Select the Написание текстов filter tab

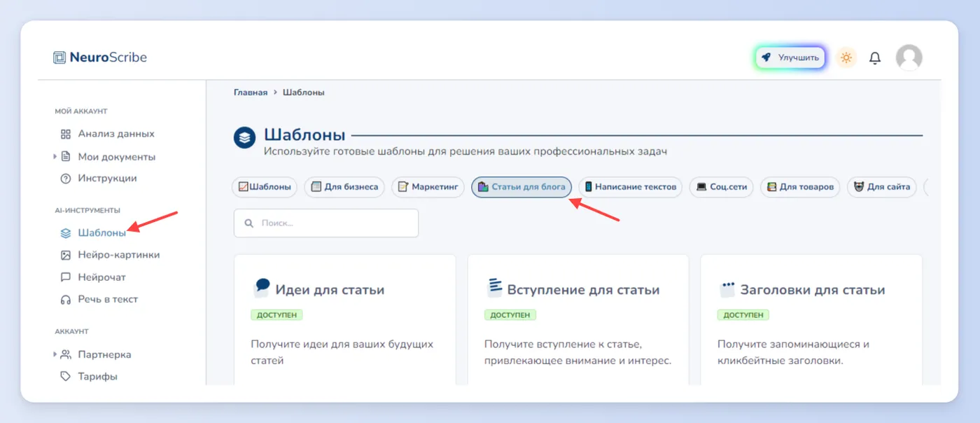(630, 187)
